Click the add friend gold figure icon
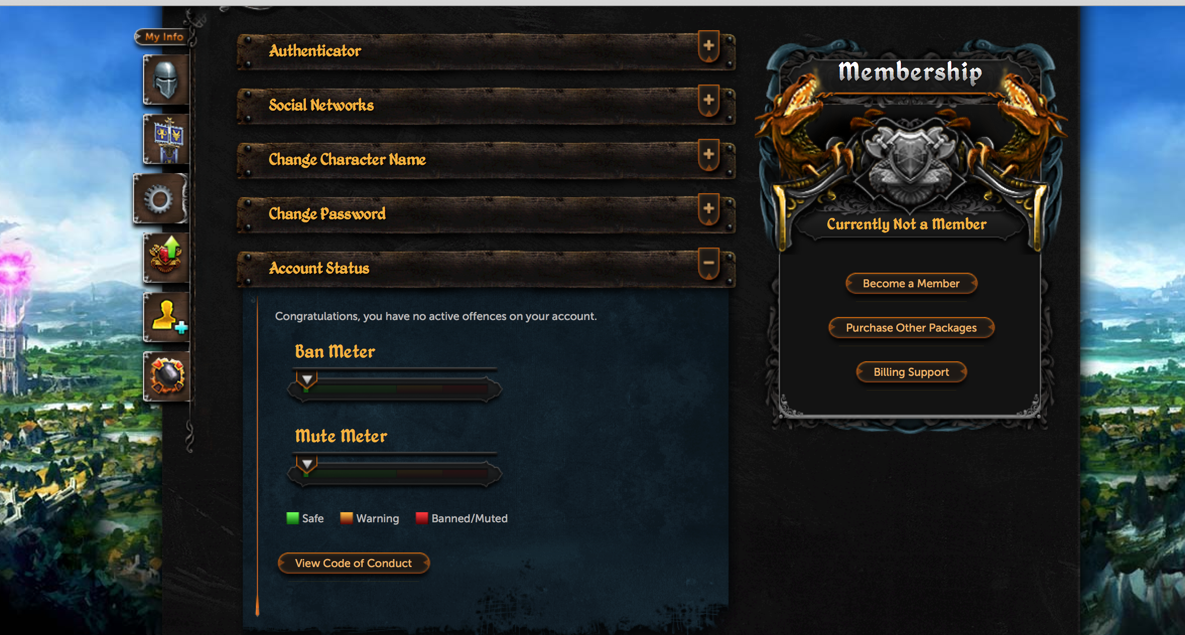The height and width of the screenshot is (635, 1185). (166, 317)
